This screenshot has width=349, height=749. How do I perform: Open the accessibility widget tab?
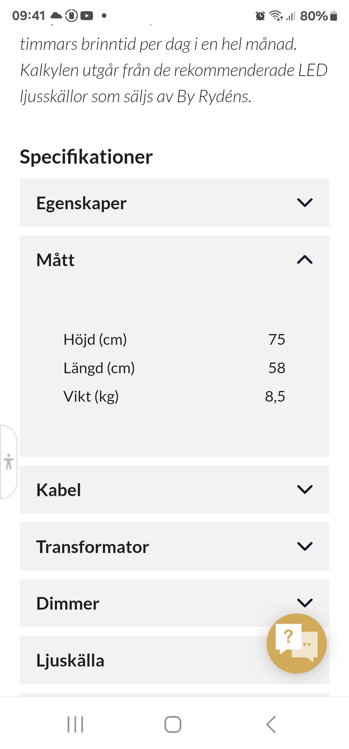click(x=9, y=462)
